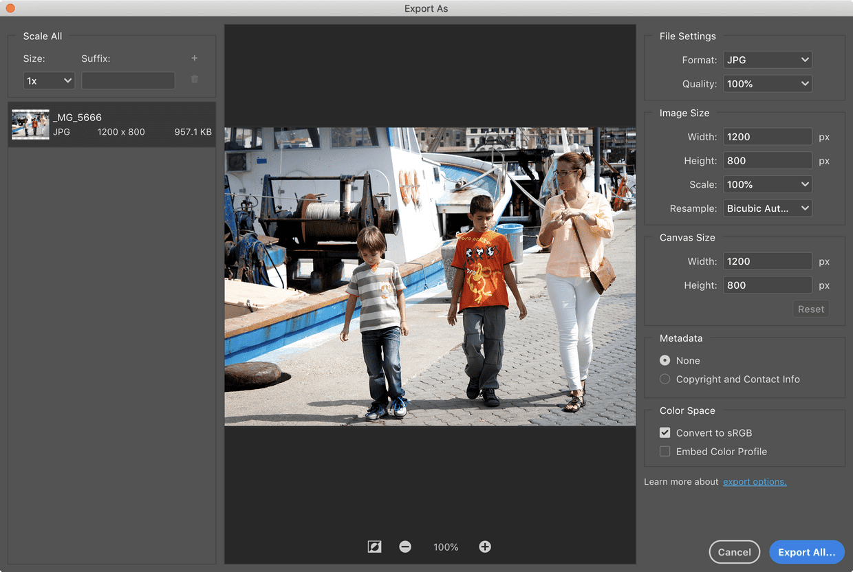Click the Suffix input field

point(128,80)
